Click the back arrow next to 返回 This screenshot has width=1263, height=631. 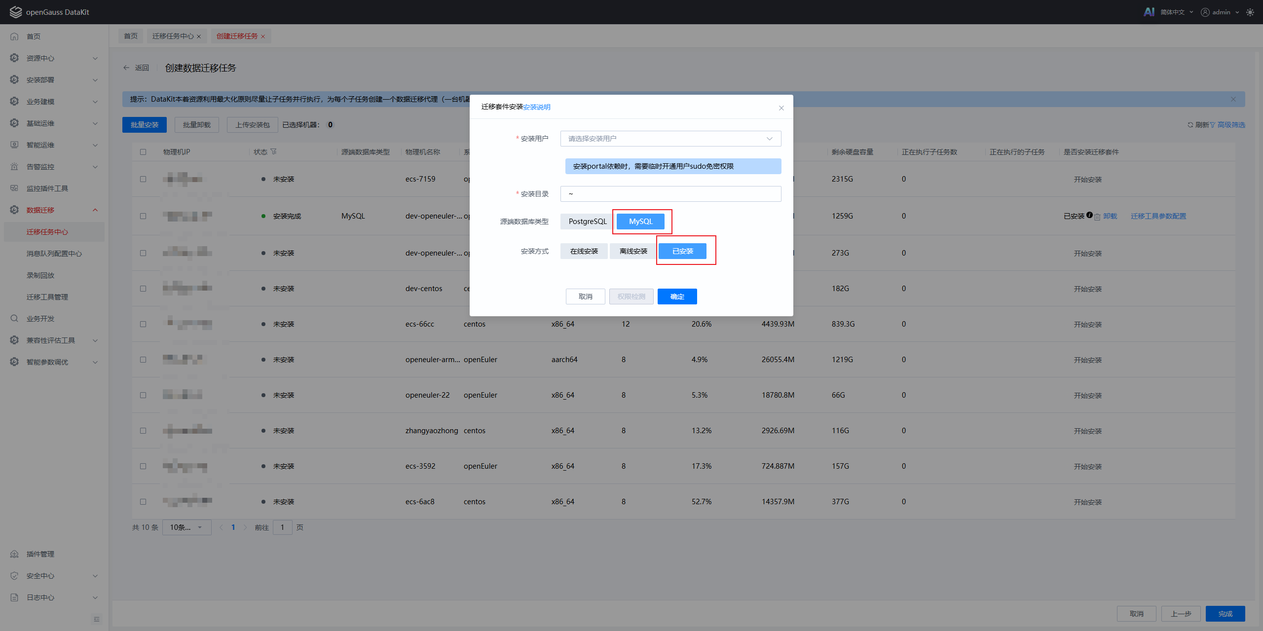coord(126,68)
